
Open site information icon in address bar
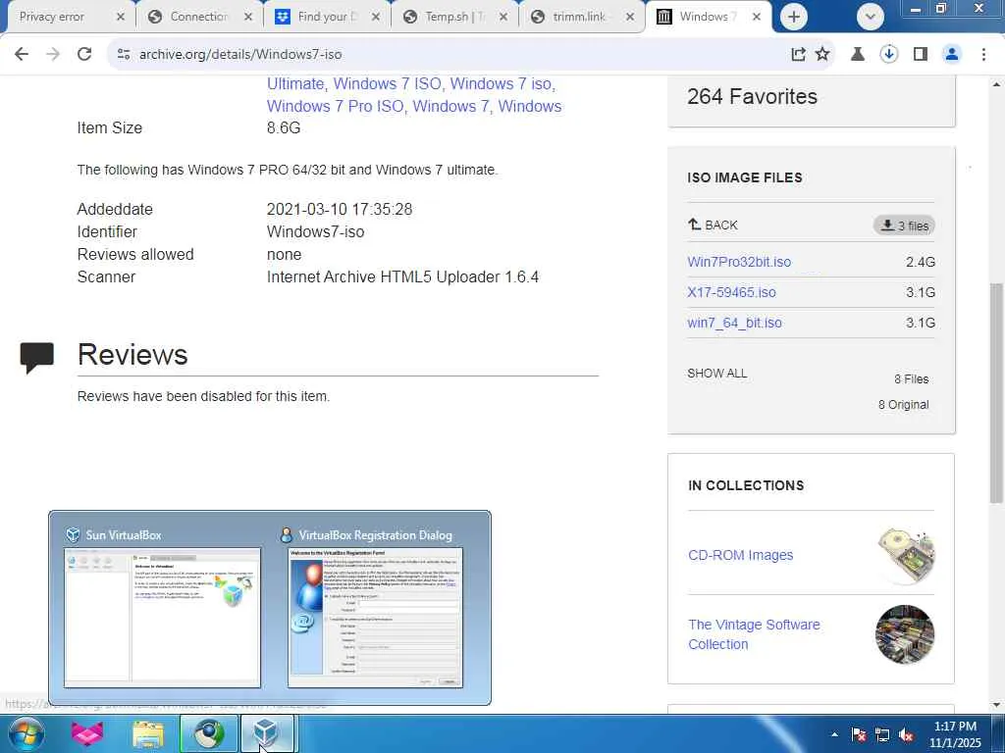(124, 55)
